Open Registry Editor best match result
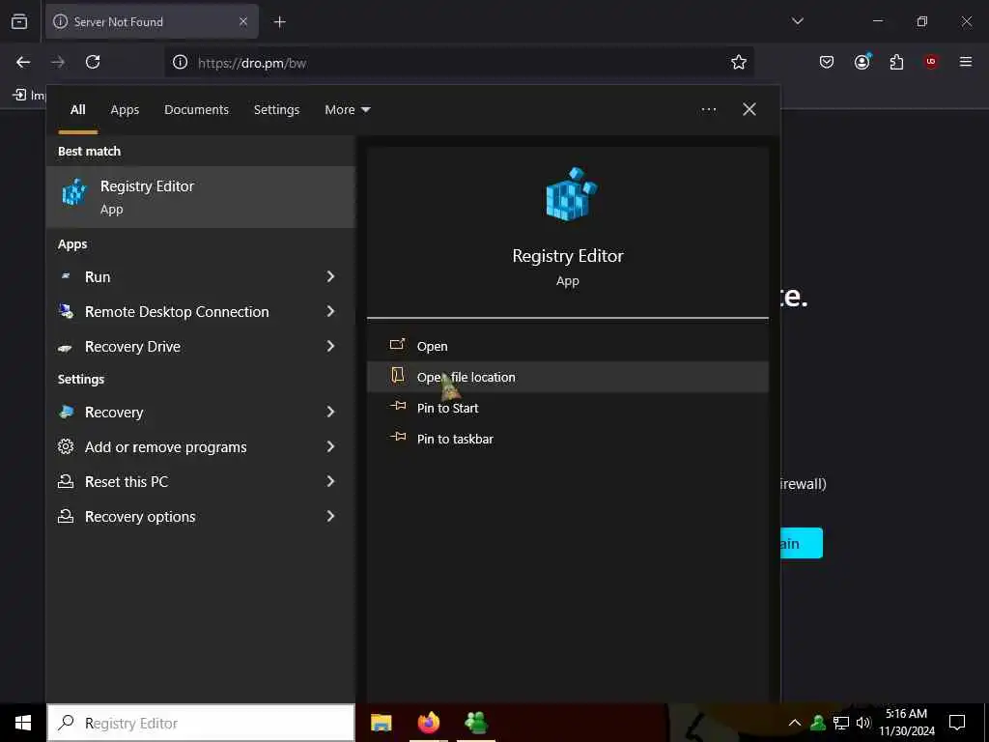989x742 pixels. (x=201, y=197)
